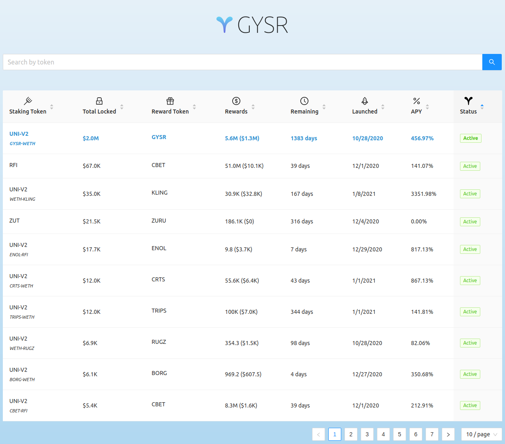Click the 186.1K ($0) rewards value
The image size is (505, 444).
240,221
